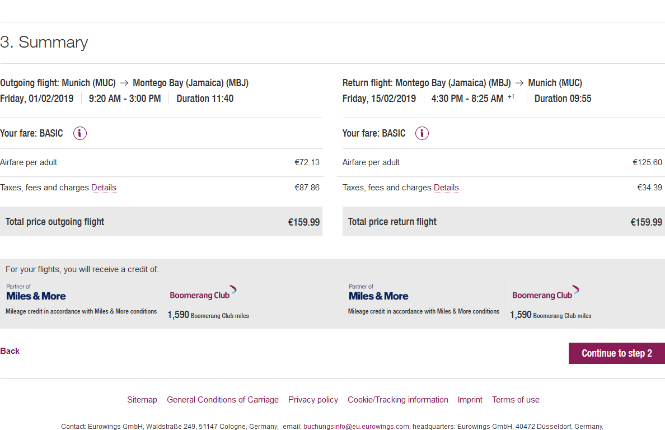Open the Sitemap link
Image resolution: width=665 pixels, height=430 pixels.
tap(142, 399)
